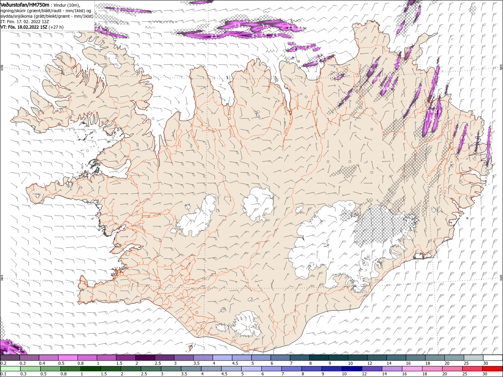Select the lower legend pale green swatch starting at 0.1

10,368
